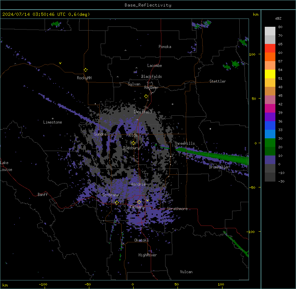Click the Base_Reflectivity title text
This screenshot has width=296, height=289.
[x=148, y=5]
